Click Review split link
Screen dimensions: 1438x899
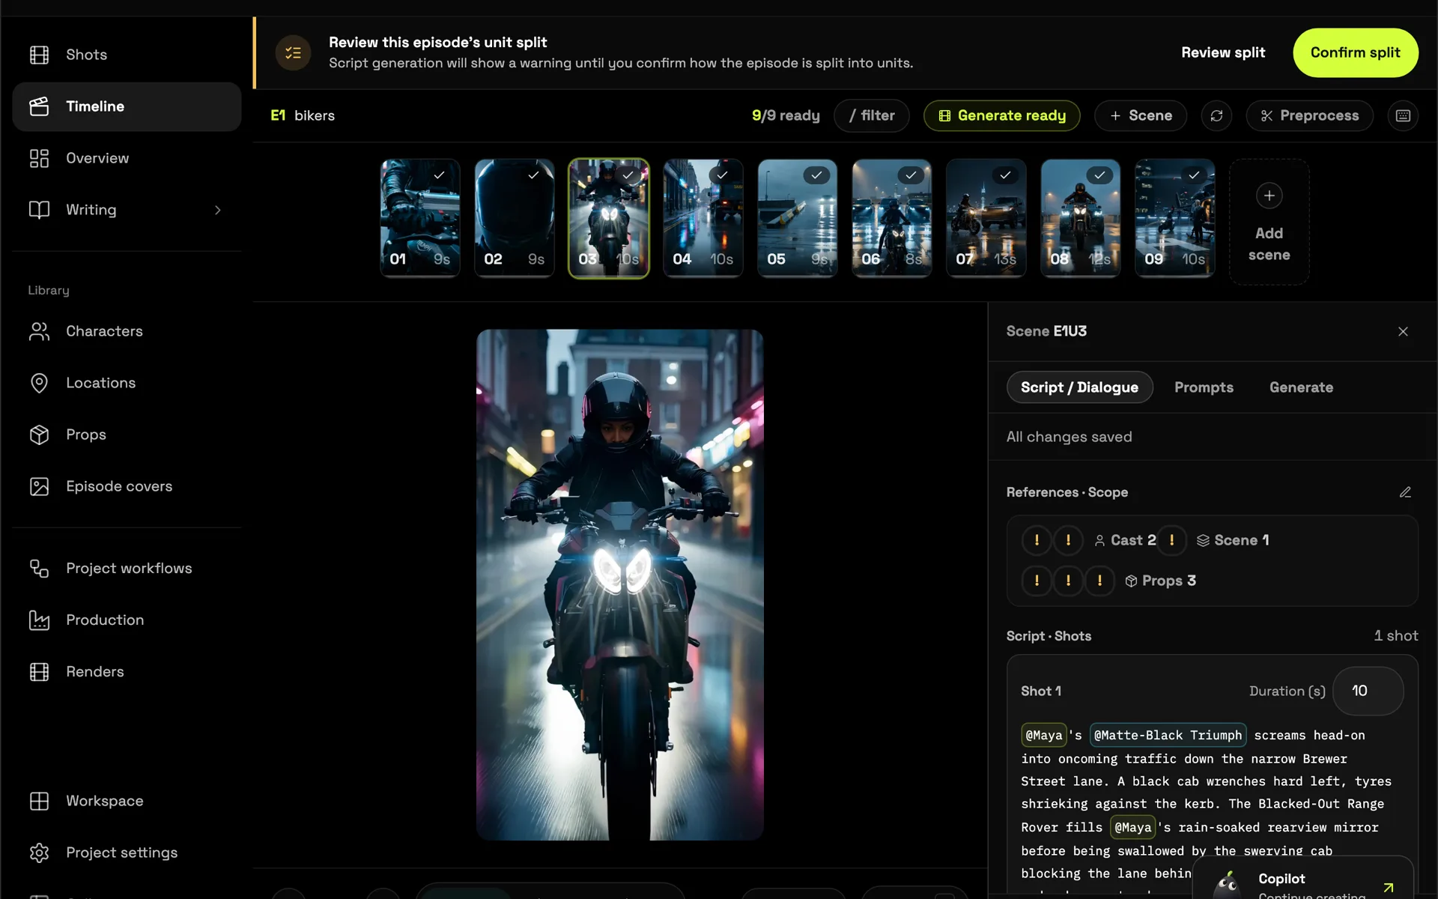(1223, 52)
